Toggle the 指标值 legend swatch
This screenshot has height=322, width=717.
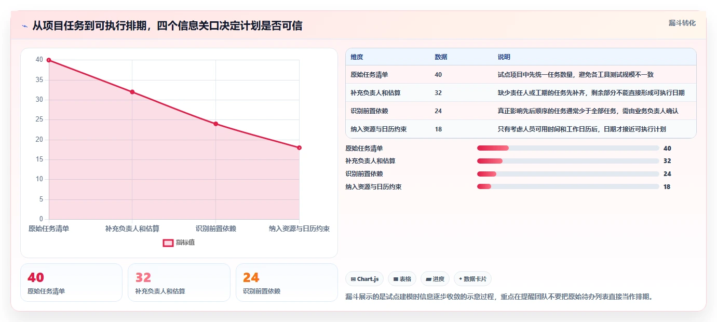168,243
